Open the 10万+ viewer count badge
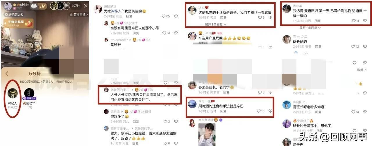This screenshot has height=146, width=372. pos(76,6)
